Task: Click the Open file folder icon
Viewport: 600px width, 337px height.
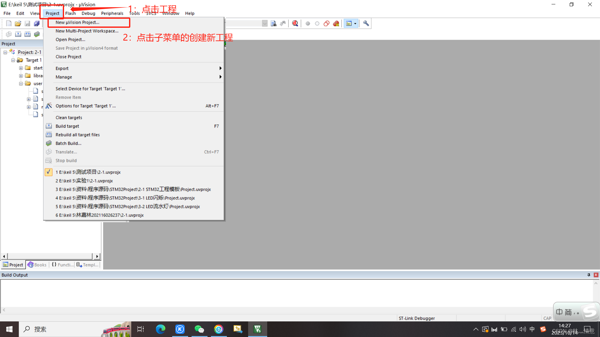Action: pos(18,23)
